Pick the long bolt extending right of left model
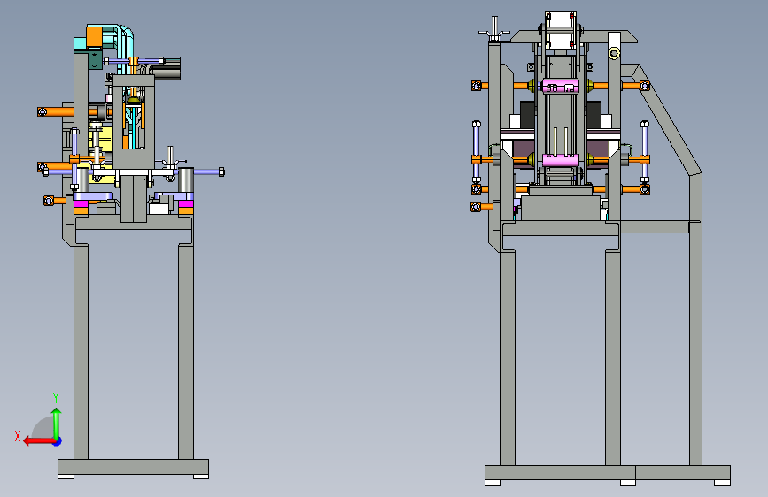 (x=210, y=172)
